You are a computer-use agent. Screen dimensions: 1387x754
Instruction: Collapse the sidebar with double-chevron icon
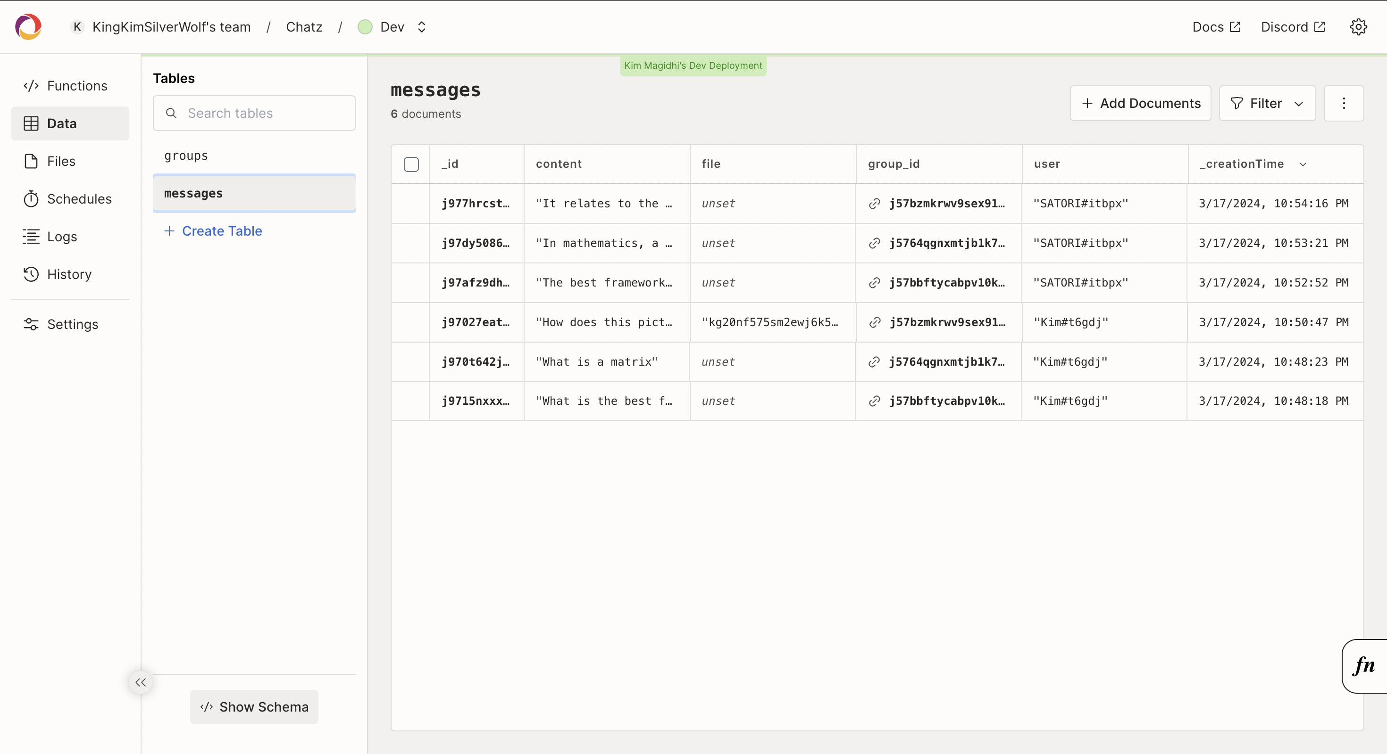[141, 682]
